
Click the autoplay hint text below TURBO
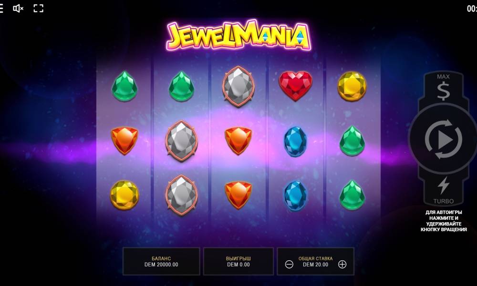pos(444,221)
